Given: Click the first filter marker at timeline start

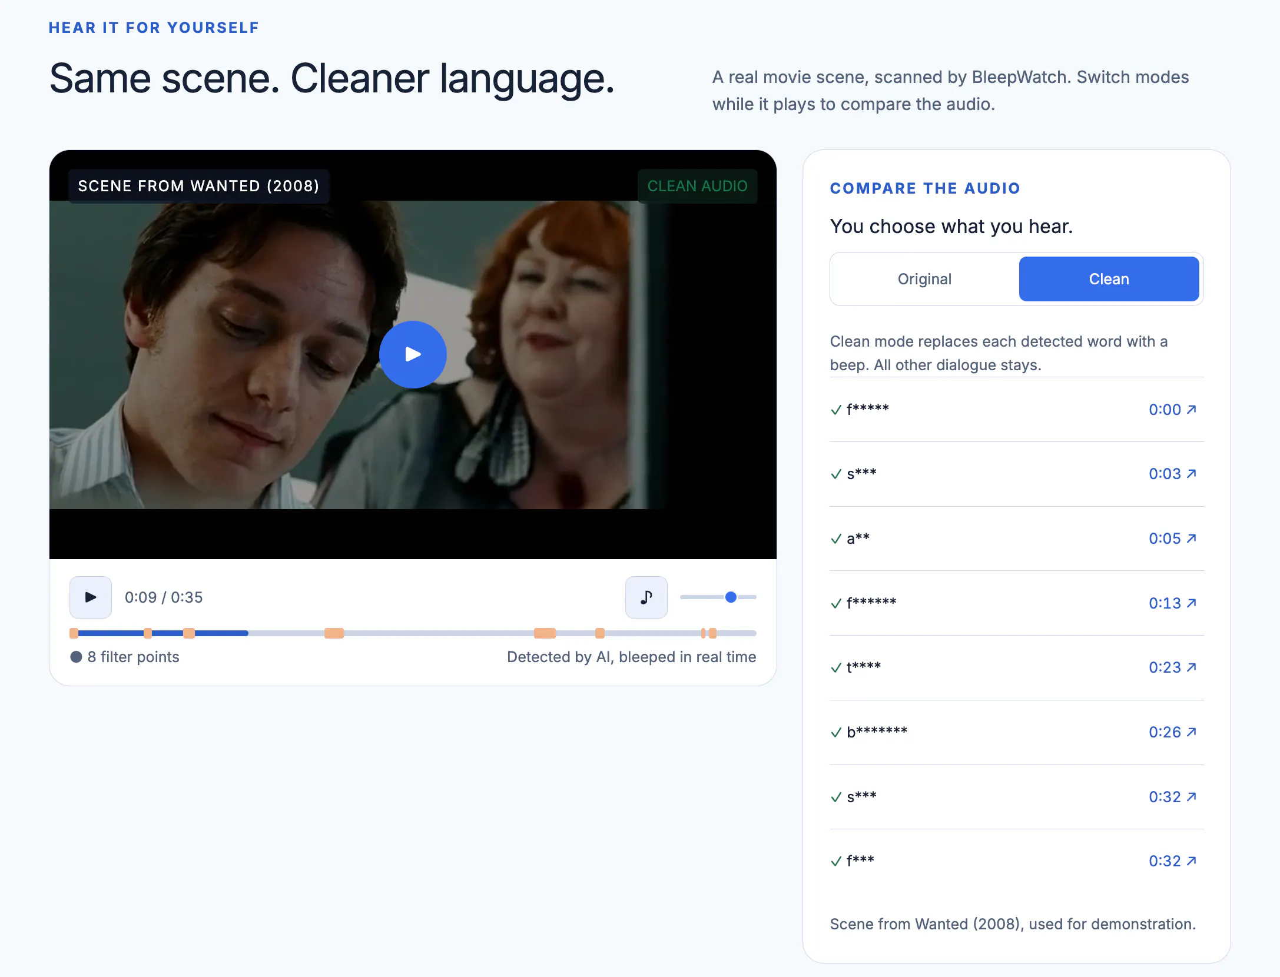Looking at the screenshot, I should [74, 633].
